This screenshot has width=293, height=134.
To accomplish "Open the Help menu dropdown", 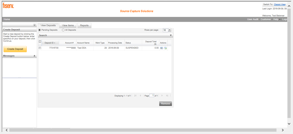I will tap(276, 19).
